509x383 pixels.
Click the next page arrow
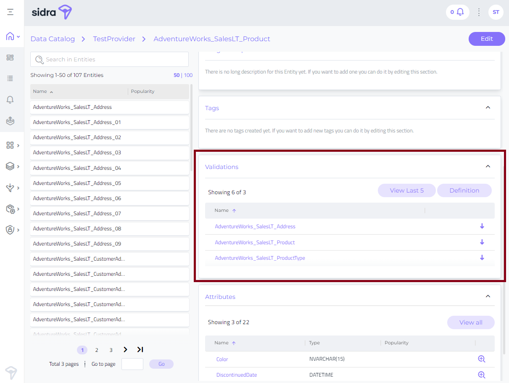point(125,350)
